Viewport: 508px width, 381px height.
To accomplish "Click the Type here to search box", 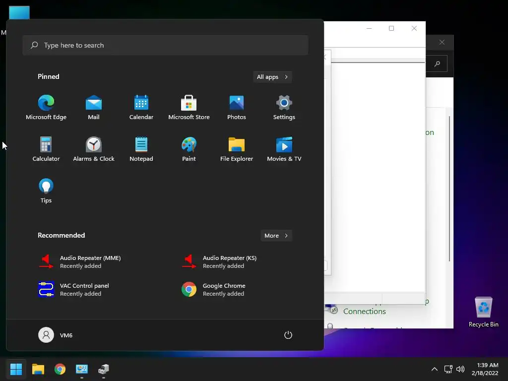I will click(x=165, y=45).
